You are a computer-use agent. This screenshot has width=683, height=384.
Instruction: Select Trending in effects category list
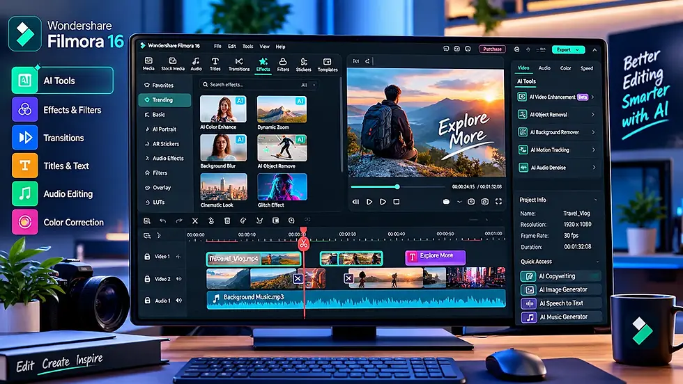point(164,100)
